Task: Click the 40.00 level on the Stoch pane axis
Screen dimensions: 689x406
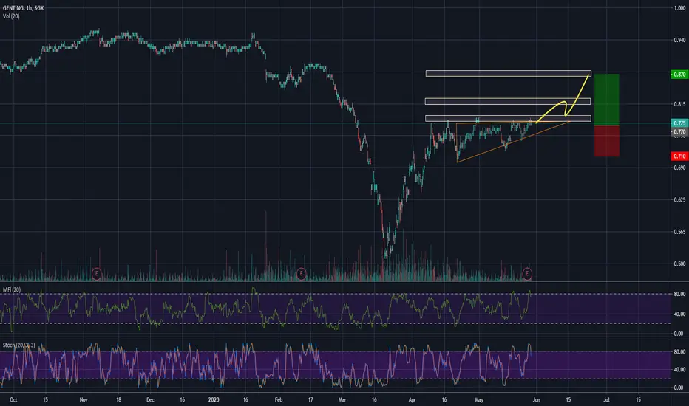Action: [x=679, y=370]
